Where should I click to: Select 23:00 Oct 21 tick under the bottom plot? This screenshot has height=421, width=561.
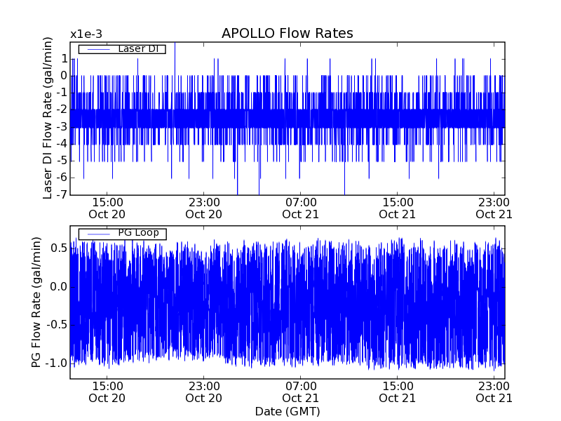pos(494,392)
